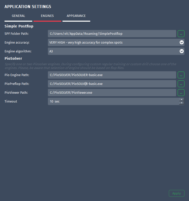Screen dimensions: 189x201
Task: Click the 'Engine algorithm:' label
Action: [x=18, y=51]
